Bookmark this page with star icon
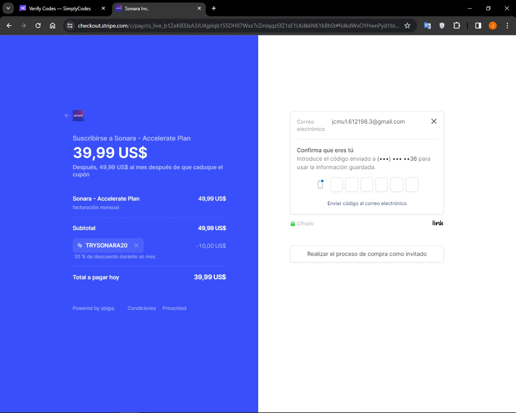 (x=407, y=25)
